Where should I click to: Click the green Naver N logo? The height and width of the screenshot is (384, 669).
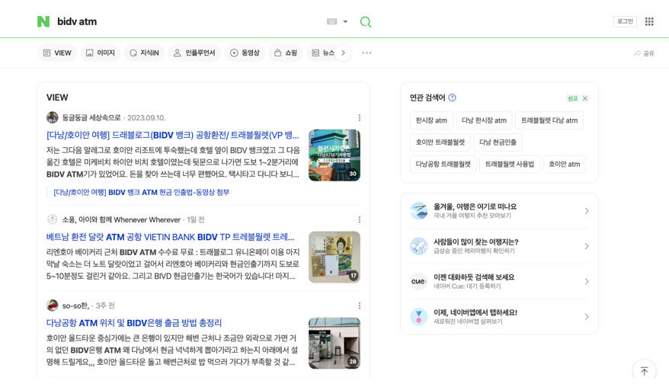[x=43, y=21]
